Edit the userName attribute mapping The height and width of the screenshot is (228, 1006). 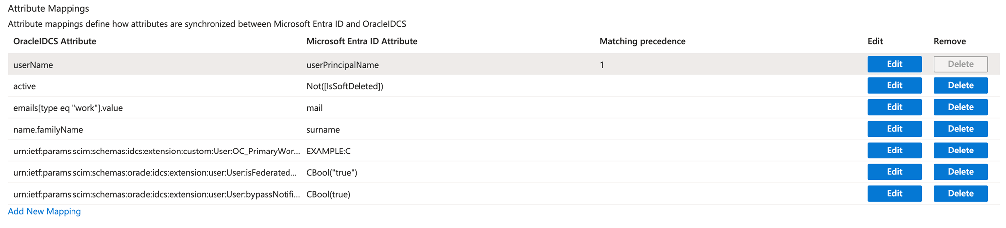pyautogui.click(x=894, y=64)
